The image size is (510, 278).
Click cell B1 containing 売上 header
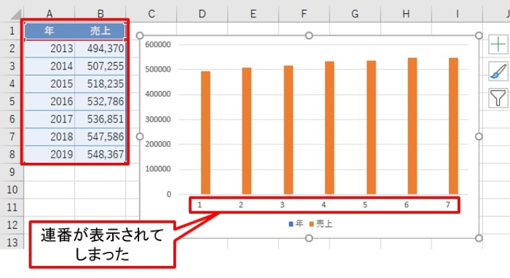100,31
